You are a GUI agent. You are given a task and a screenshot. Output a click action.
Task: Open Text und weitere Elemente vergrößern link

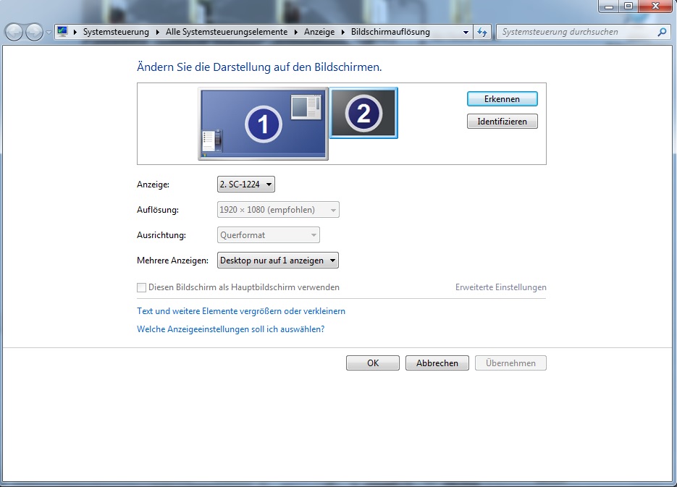tap(241, 311)
